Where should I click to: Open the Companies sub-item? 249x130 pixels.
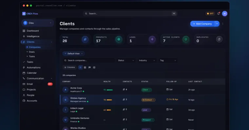[x=35, y=47]
